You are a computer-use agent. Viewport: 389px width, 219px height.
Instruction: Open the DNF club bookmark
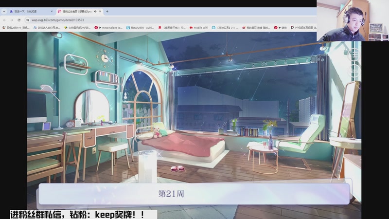pos(77,28)
